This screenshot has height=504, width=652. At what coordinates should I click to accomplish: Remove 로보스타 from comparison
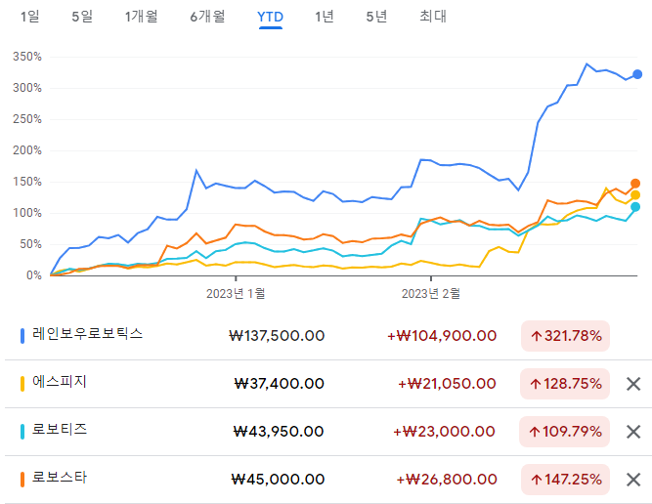pyautogui.click(x=633, y=480)
